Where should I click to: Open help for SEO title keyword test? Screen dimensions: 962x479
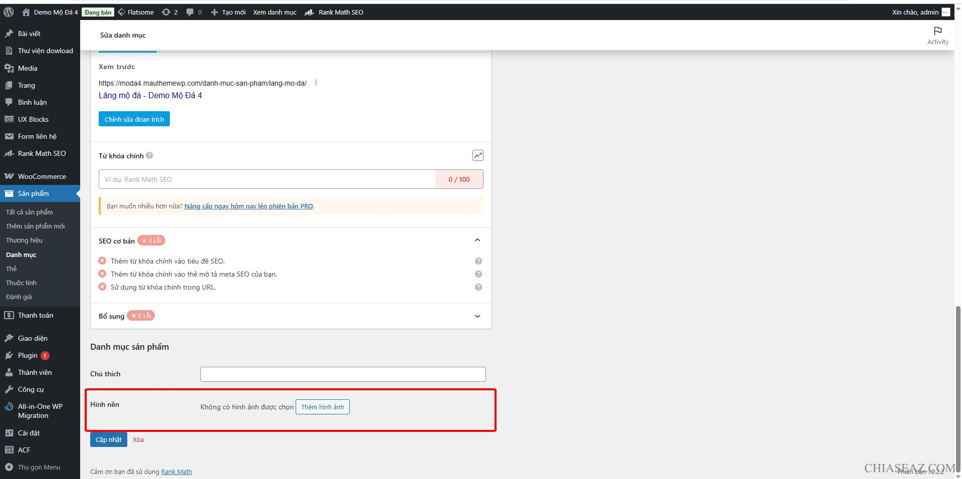478,261
